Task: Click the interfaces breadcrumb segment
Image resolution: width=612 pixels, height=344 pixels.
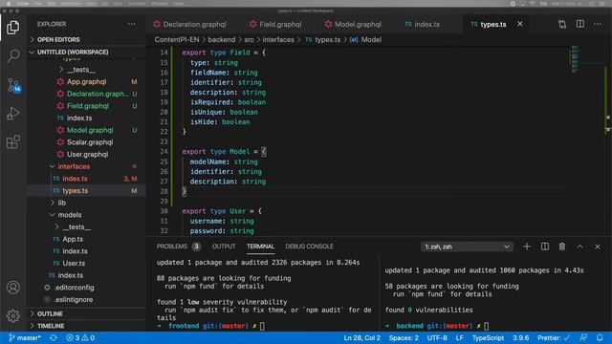Action: pyautogui.click(x=278, y=40)
